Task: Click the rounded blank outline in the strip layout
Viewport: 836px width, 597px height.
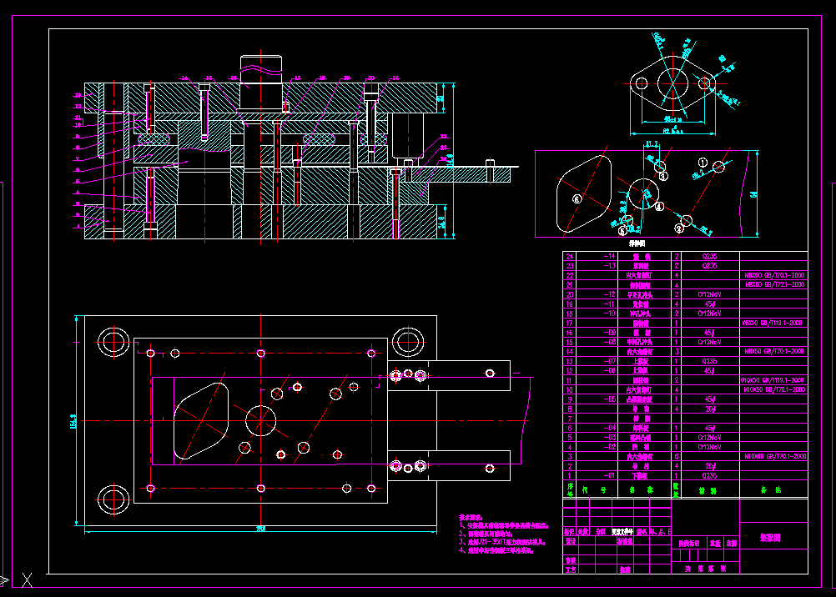Action: pos(583,194)
